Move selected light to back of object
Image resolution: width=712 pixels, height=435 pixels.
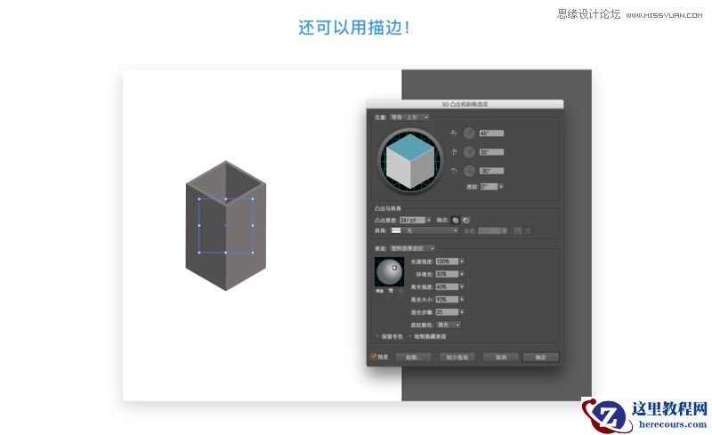(380, 291)
